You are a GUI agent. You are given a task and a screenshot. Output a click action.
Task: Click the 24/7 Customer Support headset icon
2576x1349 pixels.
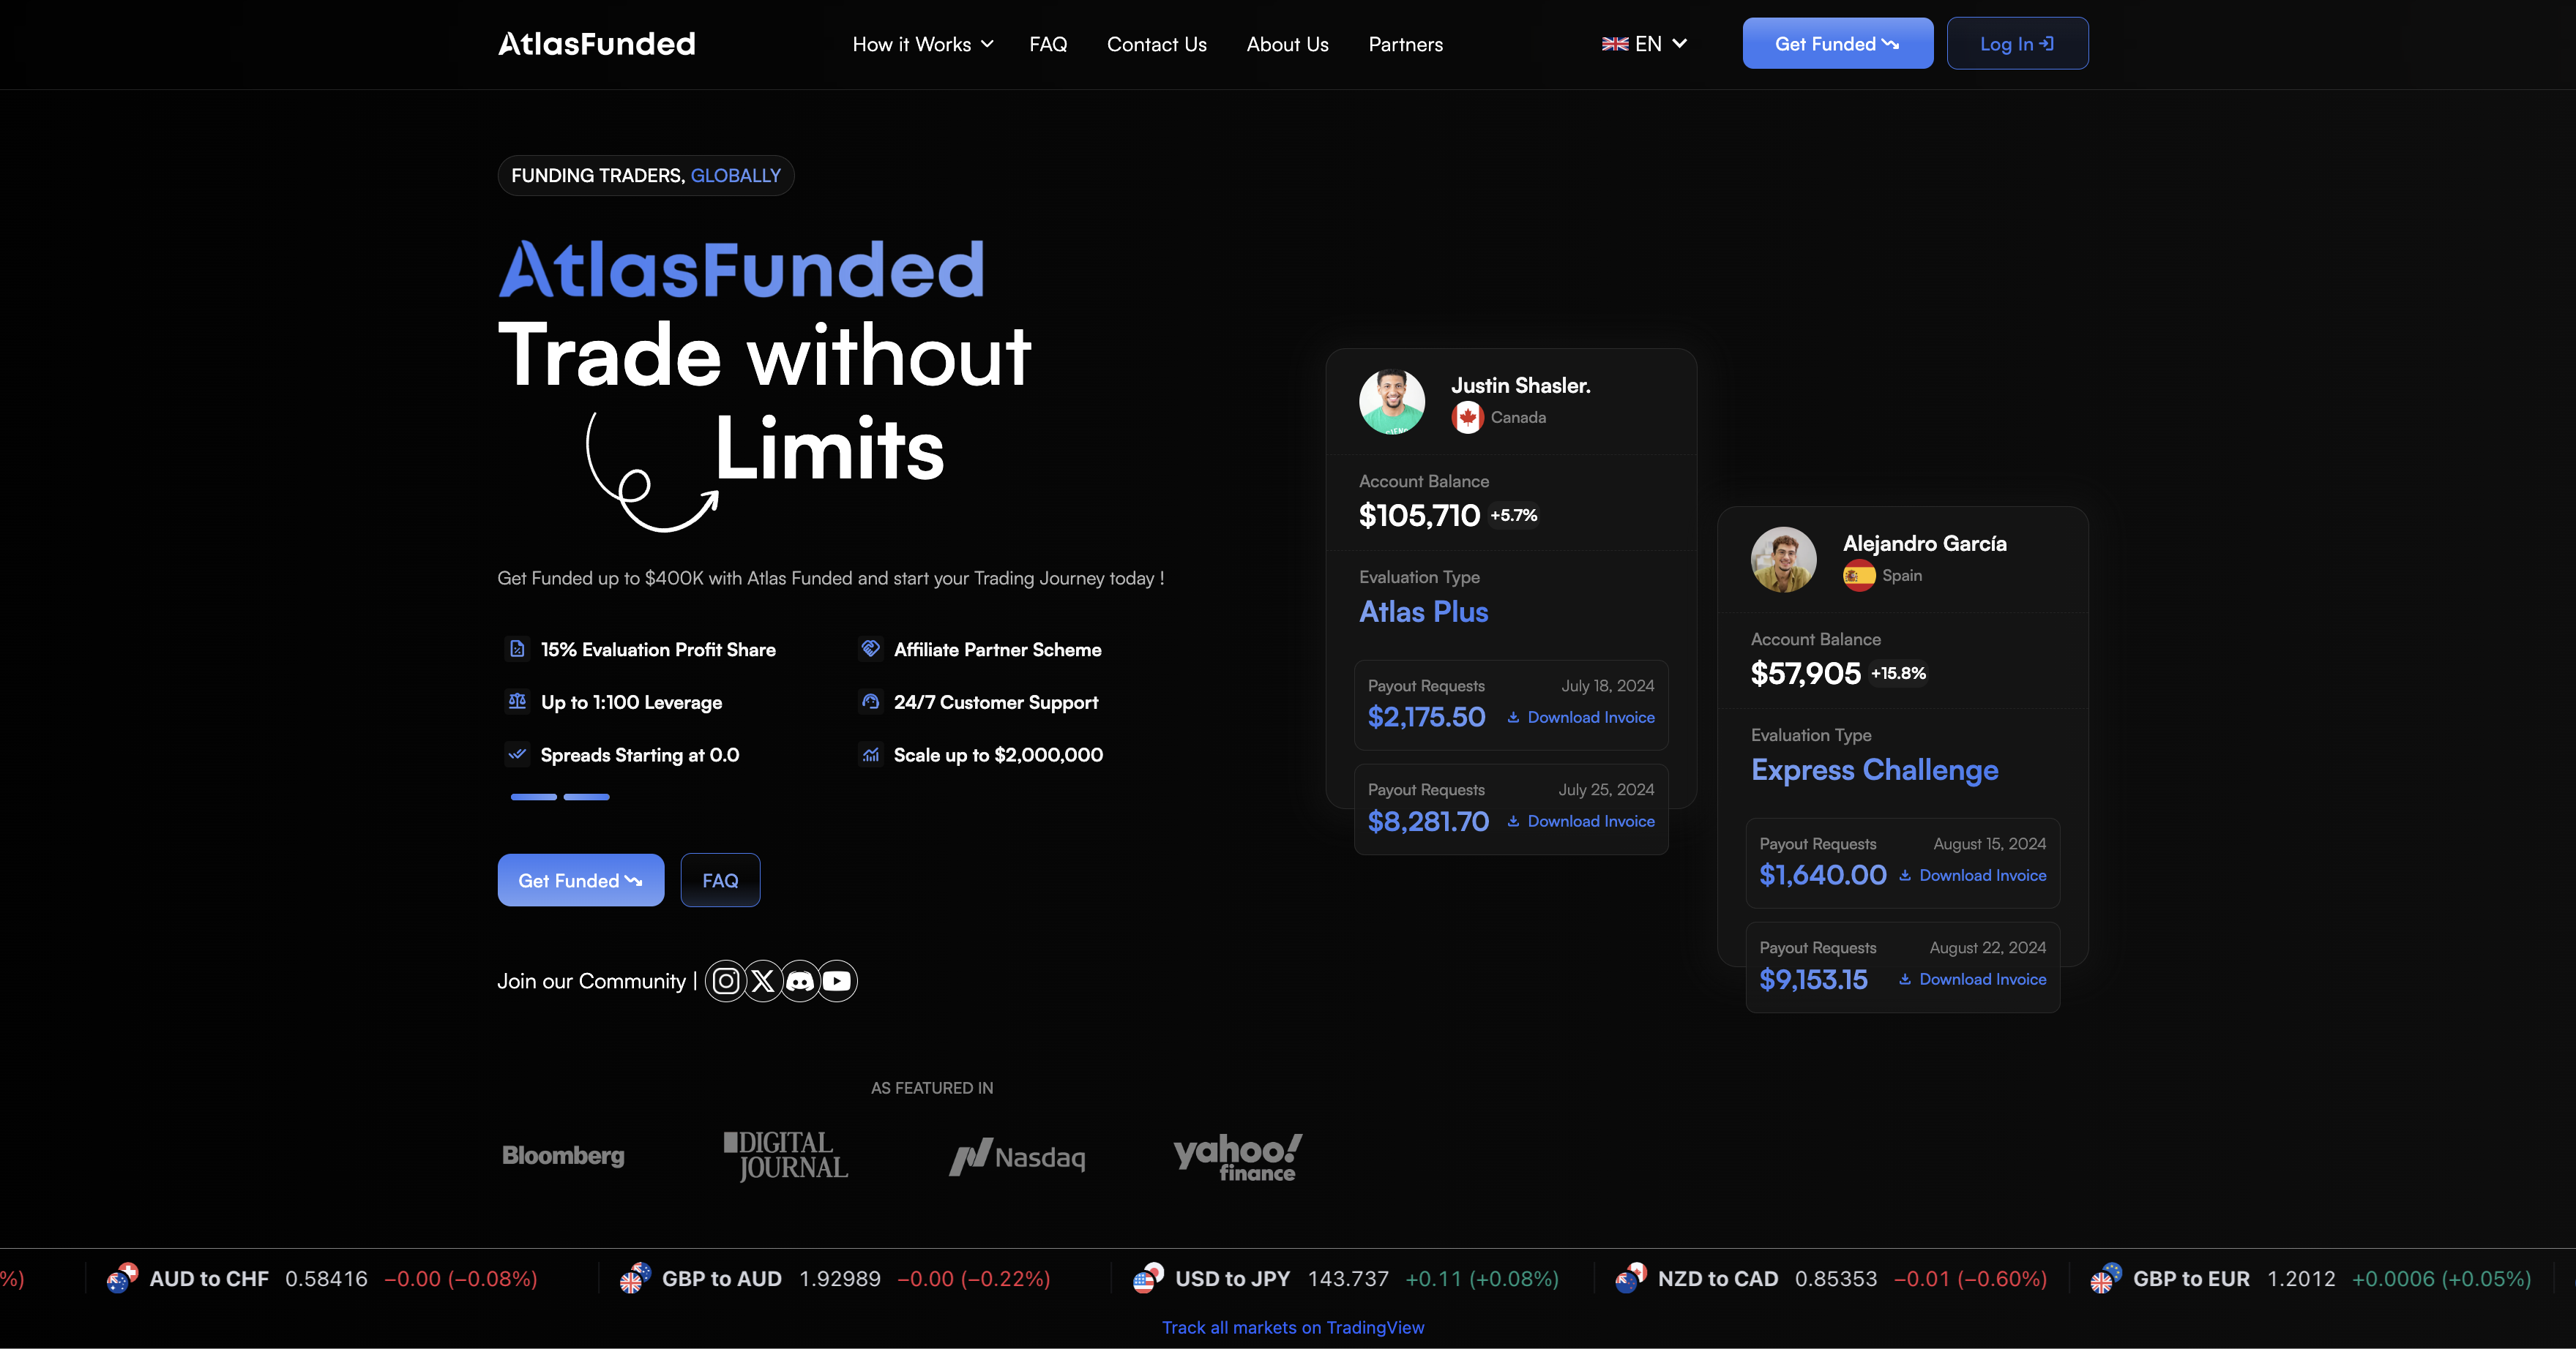871,702
